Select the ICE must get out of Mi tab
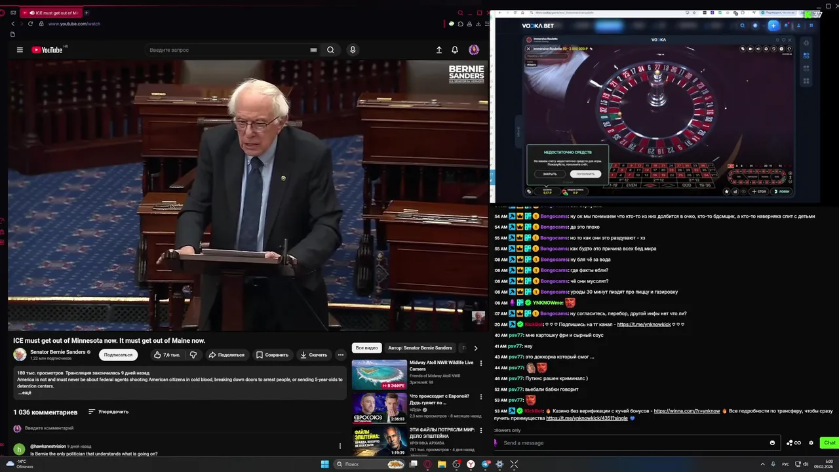Viewport: 839px width, 472px height. pos(52,12)
